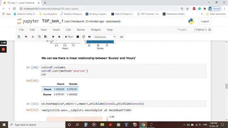Show hidden system tray icons
The height and width of the screenshot is (128, 228).
point(184,125)
